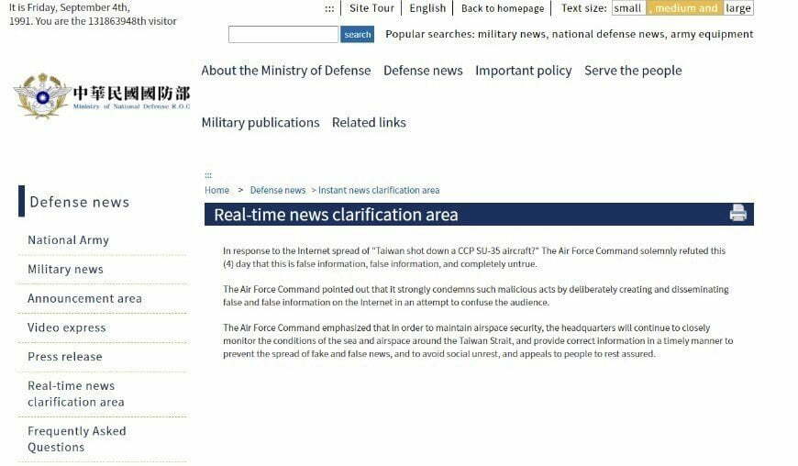Click the accessibility ::: marker in top bar
The width and height of the screenshot is (798, 466).
pyautogui.click(x=329, y=8)
